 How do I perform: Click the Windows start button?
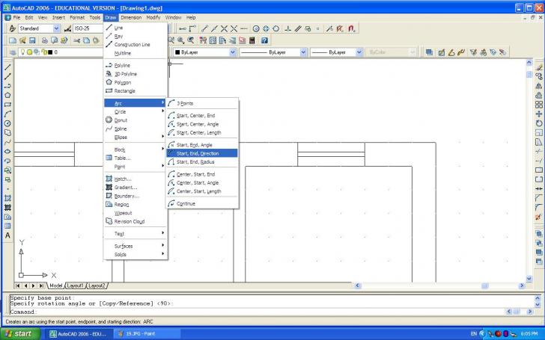click(x=19, y=334)
